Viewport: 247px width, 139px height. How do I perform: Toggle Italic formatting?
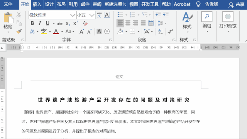tap(40, 23)
